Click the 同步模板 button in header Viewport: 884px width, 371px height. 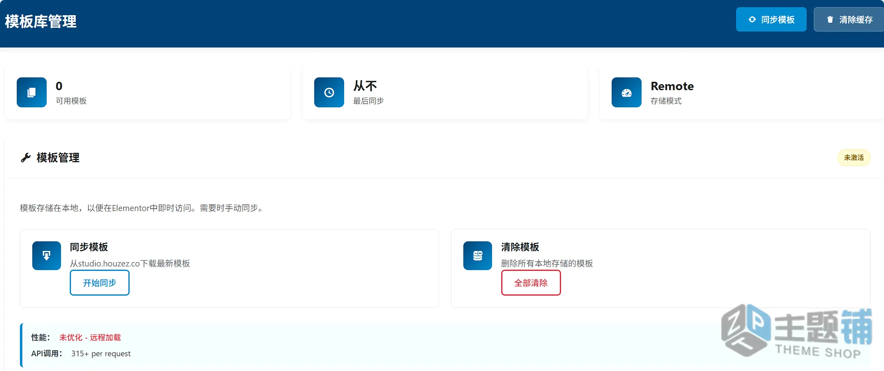(x=771, y=19)
